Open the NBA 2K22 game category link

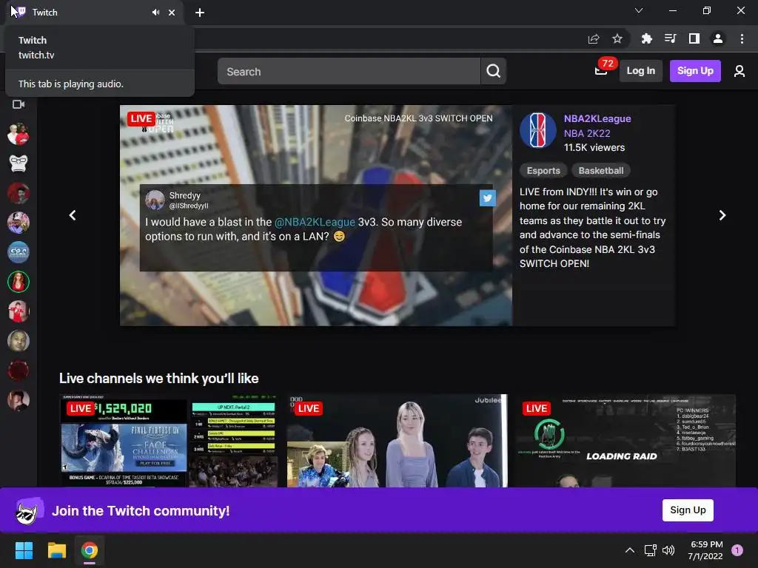(x=587, y=133)
